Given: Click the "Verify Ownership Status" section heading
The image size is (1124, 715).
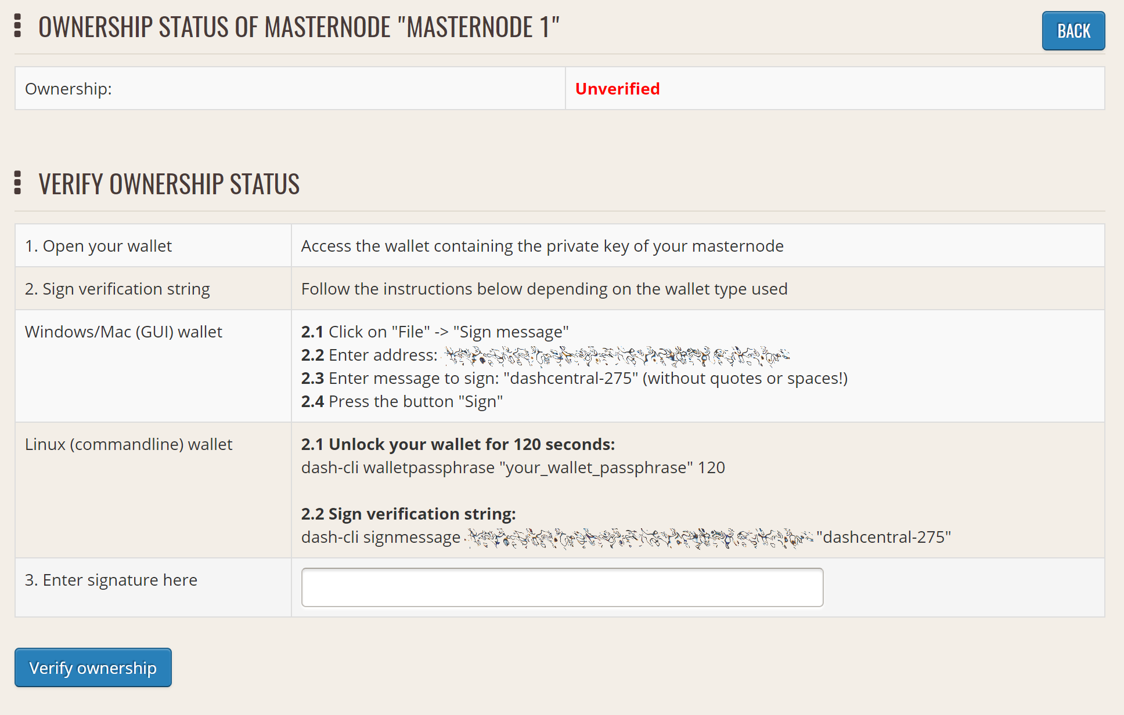Looking at the screenshot, I should (x=169, y=184).
